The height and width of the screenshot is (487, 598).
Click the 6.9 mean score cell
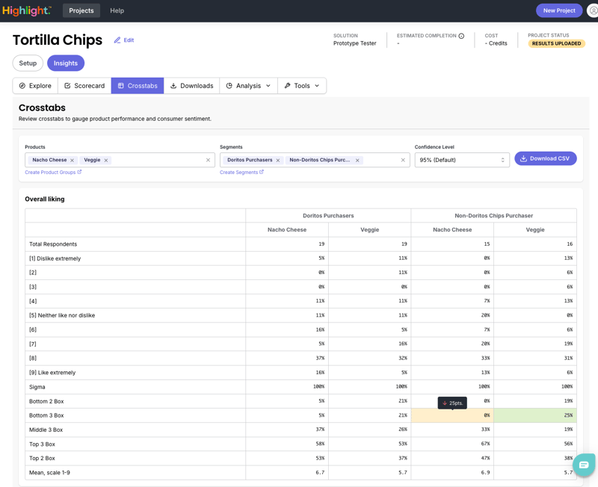tap(452, 473)
